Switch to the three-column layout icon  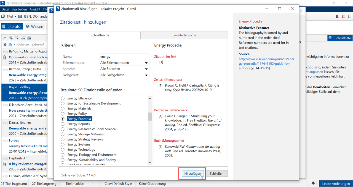point(338,16)
